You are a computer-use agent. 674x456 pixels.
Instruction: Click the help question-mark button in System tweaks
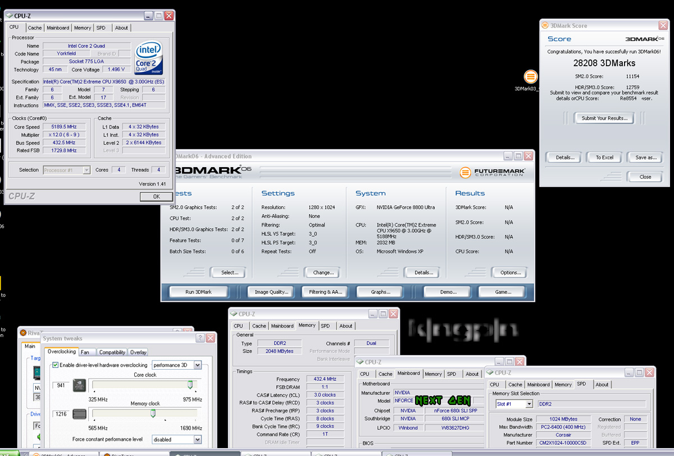pos(200,338)
